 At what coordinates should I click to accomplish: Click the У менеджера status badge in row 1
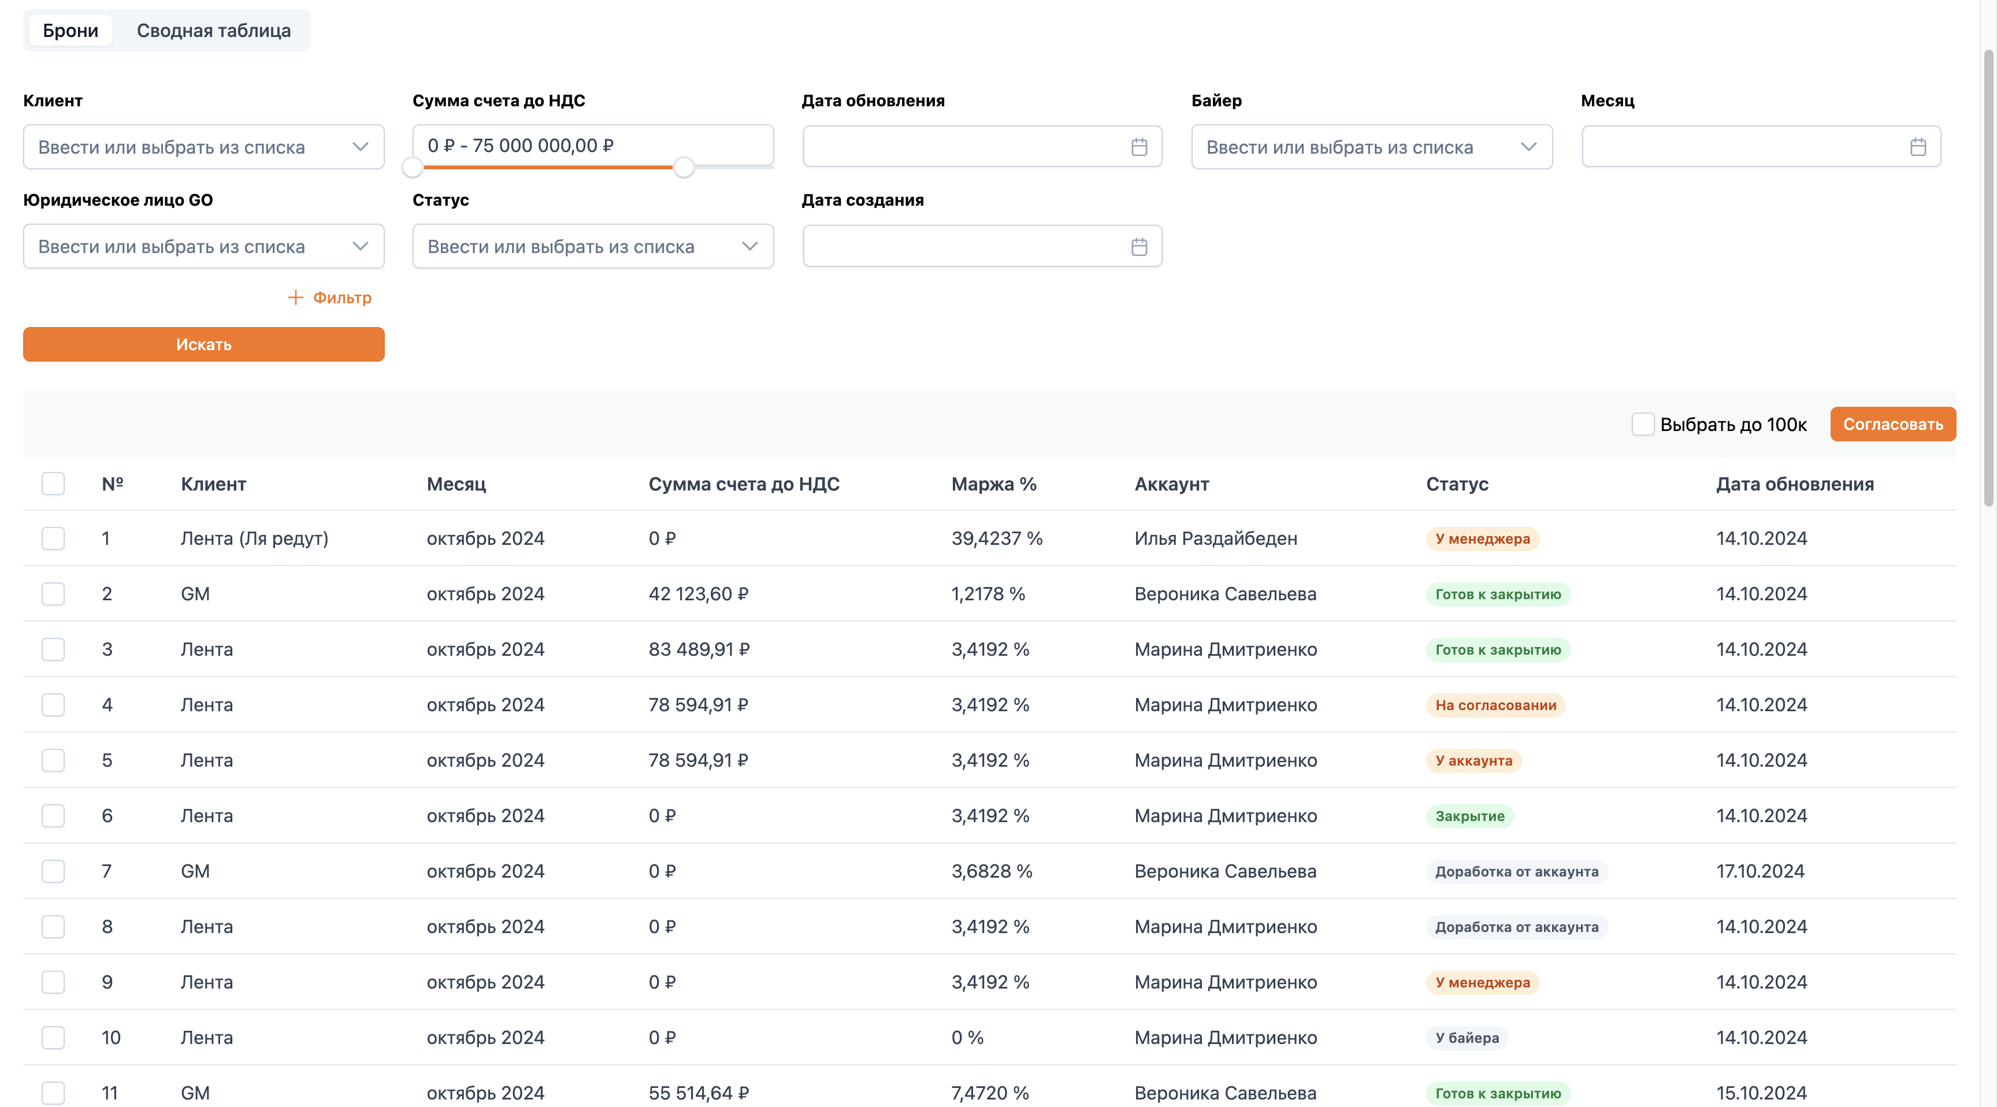(x=1482, y=539)
